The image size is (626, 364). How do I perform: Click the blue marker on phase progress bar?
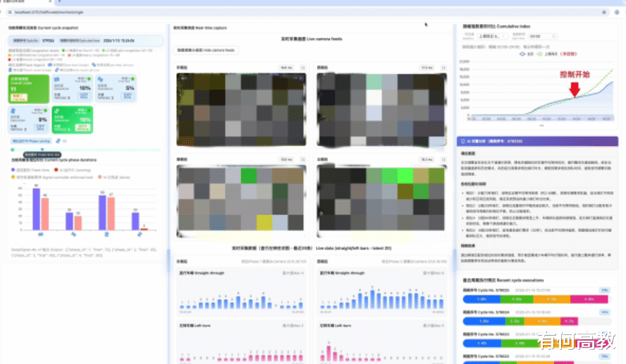(42, 150)
